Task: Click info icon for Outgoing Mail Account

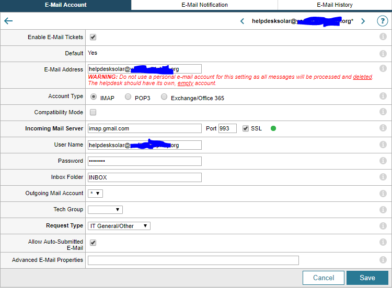Action: tap(383, 194)
